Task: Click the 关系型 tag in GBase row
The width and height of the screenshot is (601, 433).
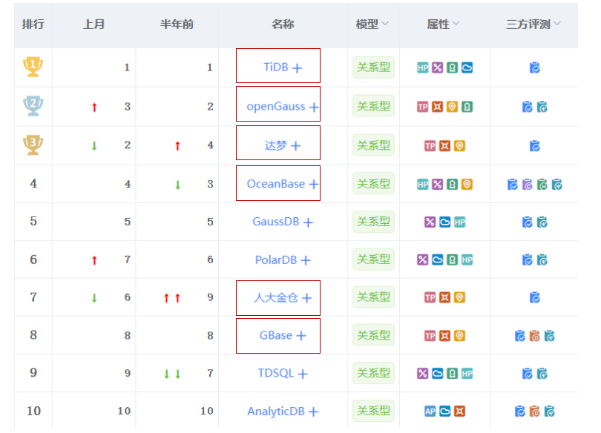Action: pyautogui.click(x=373, y=335)
